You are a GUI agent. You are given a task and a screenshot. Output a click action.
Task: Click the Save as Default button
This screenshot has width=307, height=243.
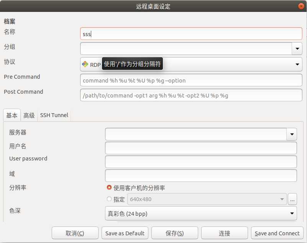(125, 233)
